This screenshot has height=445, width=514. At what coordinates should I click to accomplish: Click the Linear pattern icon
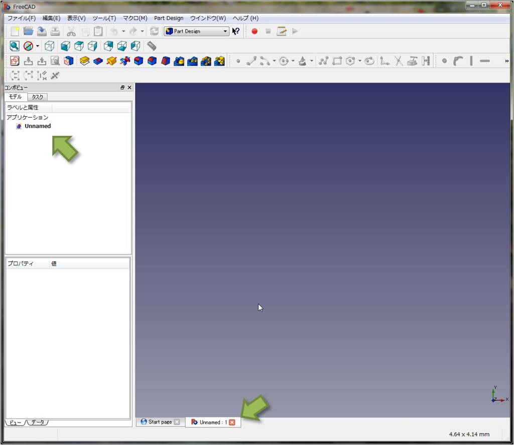[x=192, y=61]
